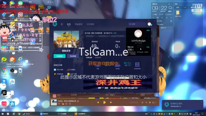Select the 文档 tab in desktop folder widget
This screenshot has height=116, width=206.
[x=177, y=7]
